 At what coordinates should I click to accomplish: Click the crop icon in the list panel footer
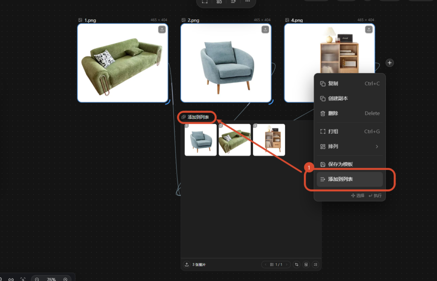[x=297, y=264]
